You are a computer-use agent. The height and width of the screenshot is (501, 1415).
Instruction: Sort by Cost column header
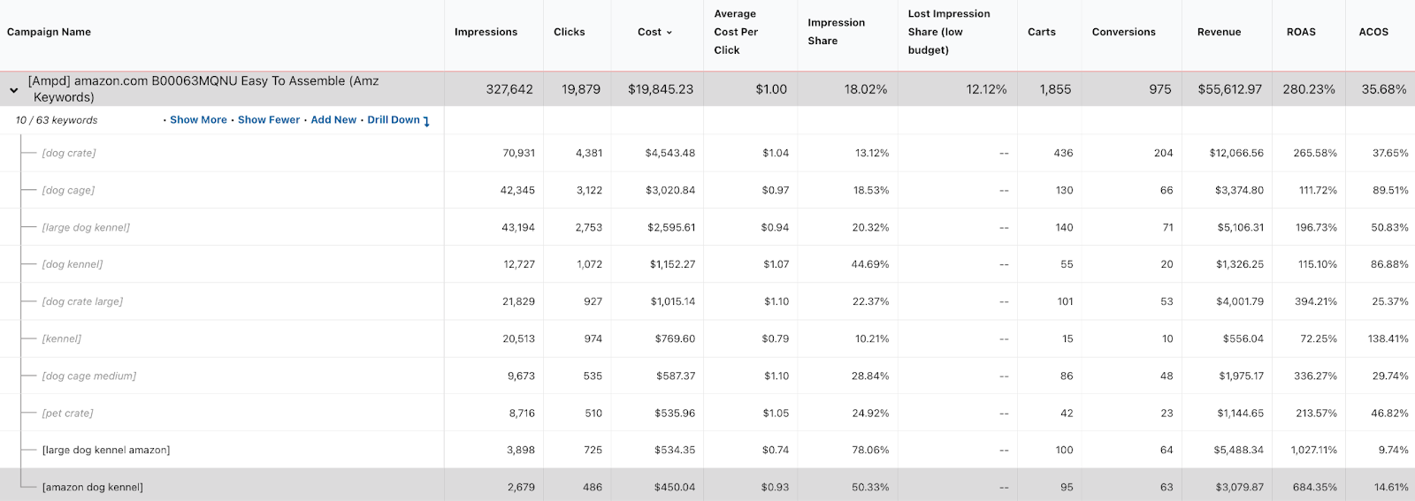pyautogui.click(x=649, y=32)
